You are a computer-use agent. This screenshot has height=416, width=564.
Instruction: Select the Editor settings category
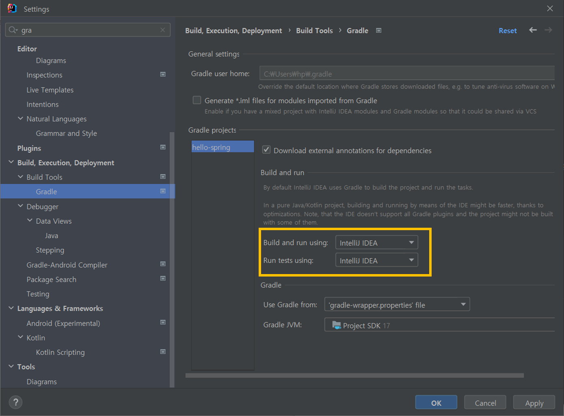pyautogui.click(x=27, y=49)
